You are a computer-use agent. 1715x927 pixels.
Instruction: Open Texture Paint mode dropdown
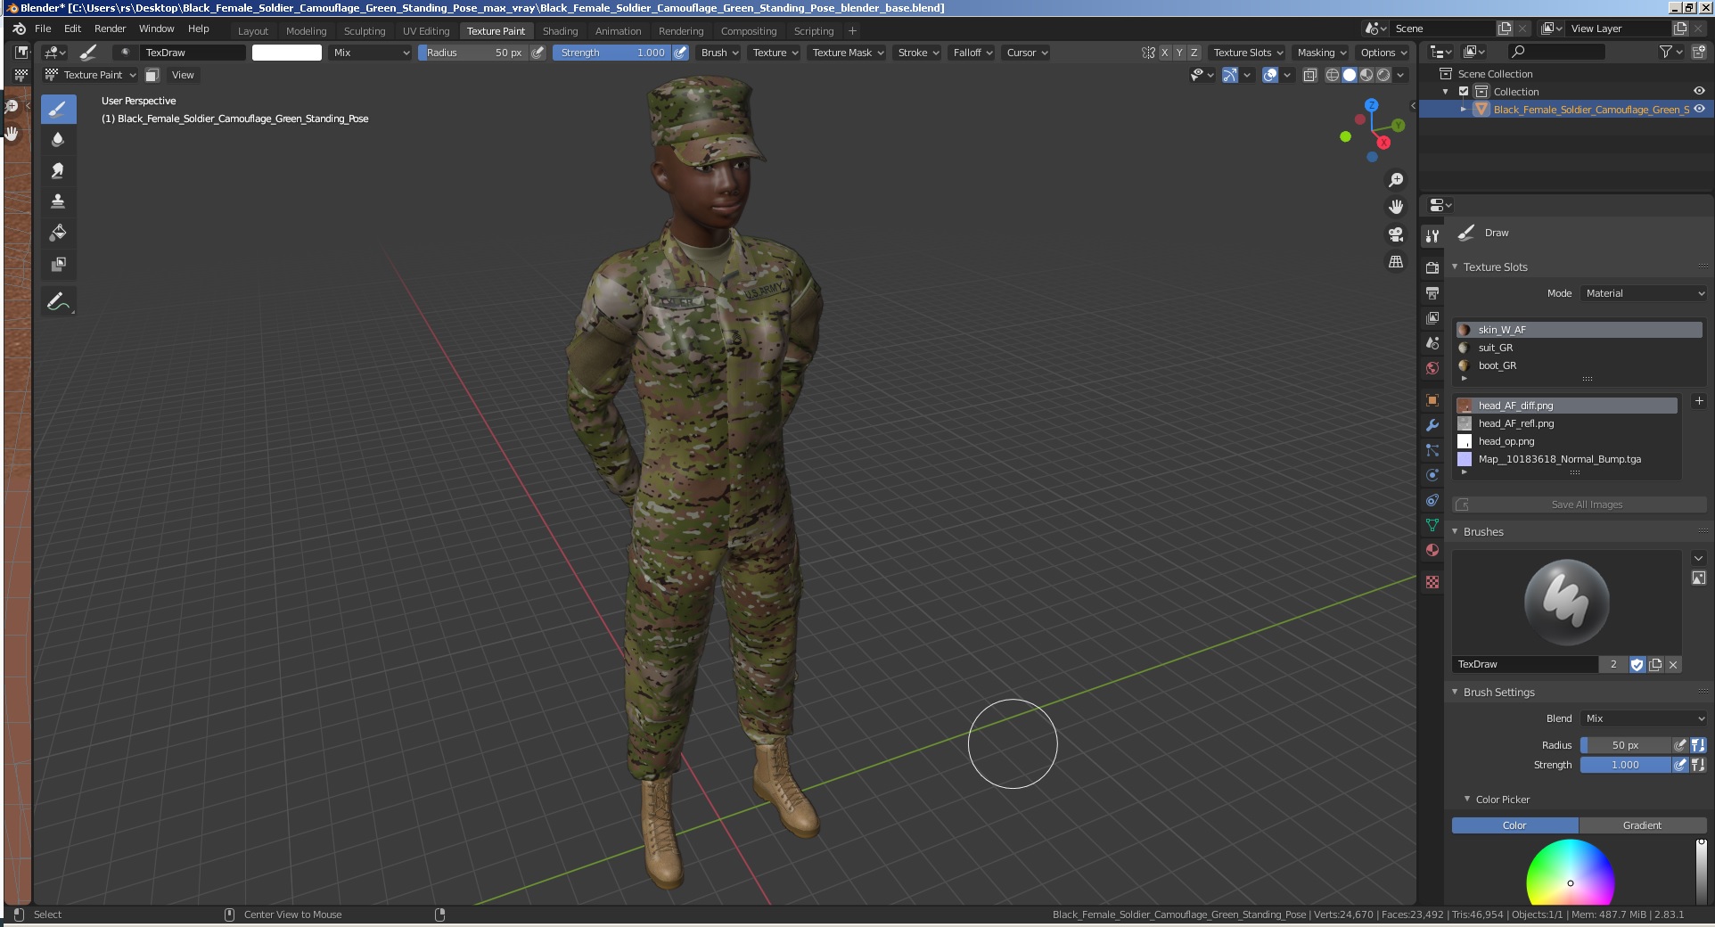(x=91, y=75)
